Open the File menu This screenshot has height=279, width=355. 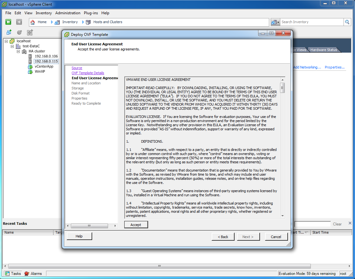8,13
